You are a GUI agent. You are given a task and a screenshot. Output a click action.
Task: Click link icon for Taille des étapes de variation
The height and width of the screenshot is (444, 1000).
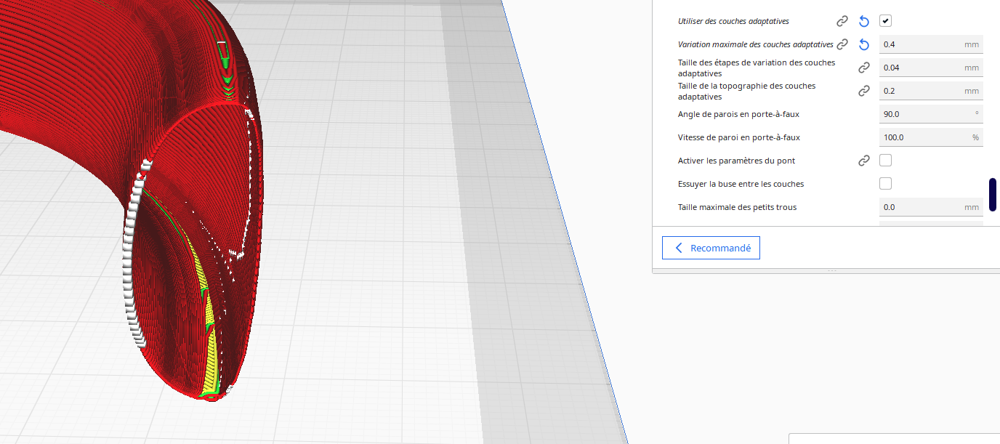tap(864, 68)
